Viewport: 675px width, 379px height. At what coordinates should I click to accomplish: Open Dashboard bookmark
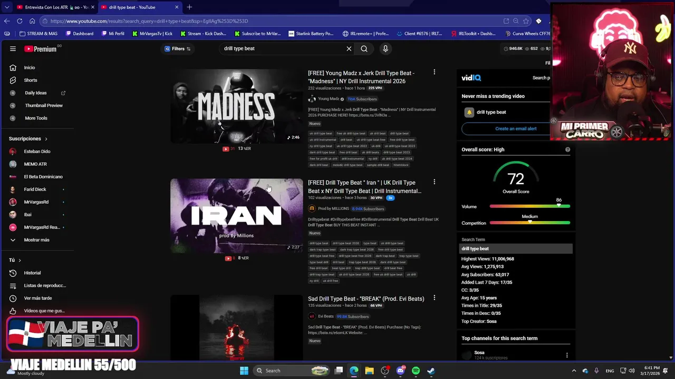[x=80, y=34]
